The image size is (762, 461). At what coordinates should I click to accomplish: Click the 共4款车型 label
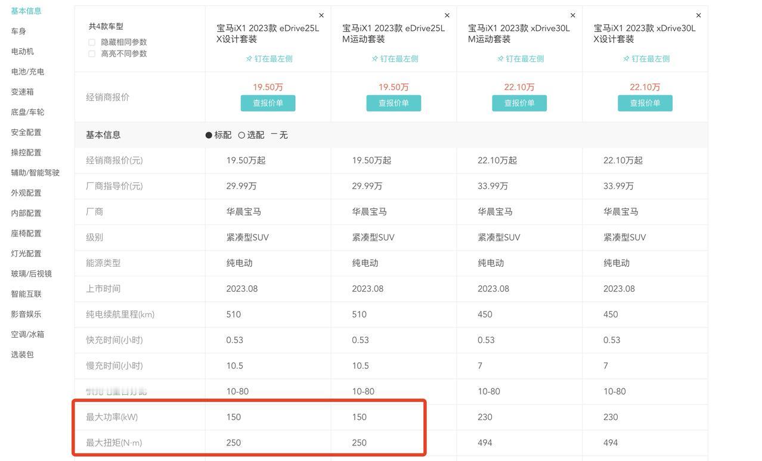click(106, 26)
